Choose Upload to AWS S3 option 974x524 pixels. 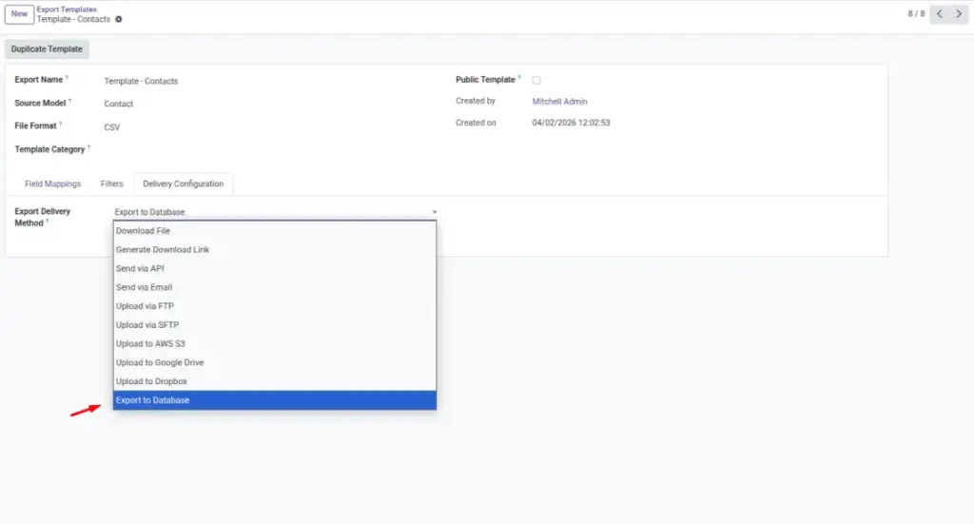point(275,344)
